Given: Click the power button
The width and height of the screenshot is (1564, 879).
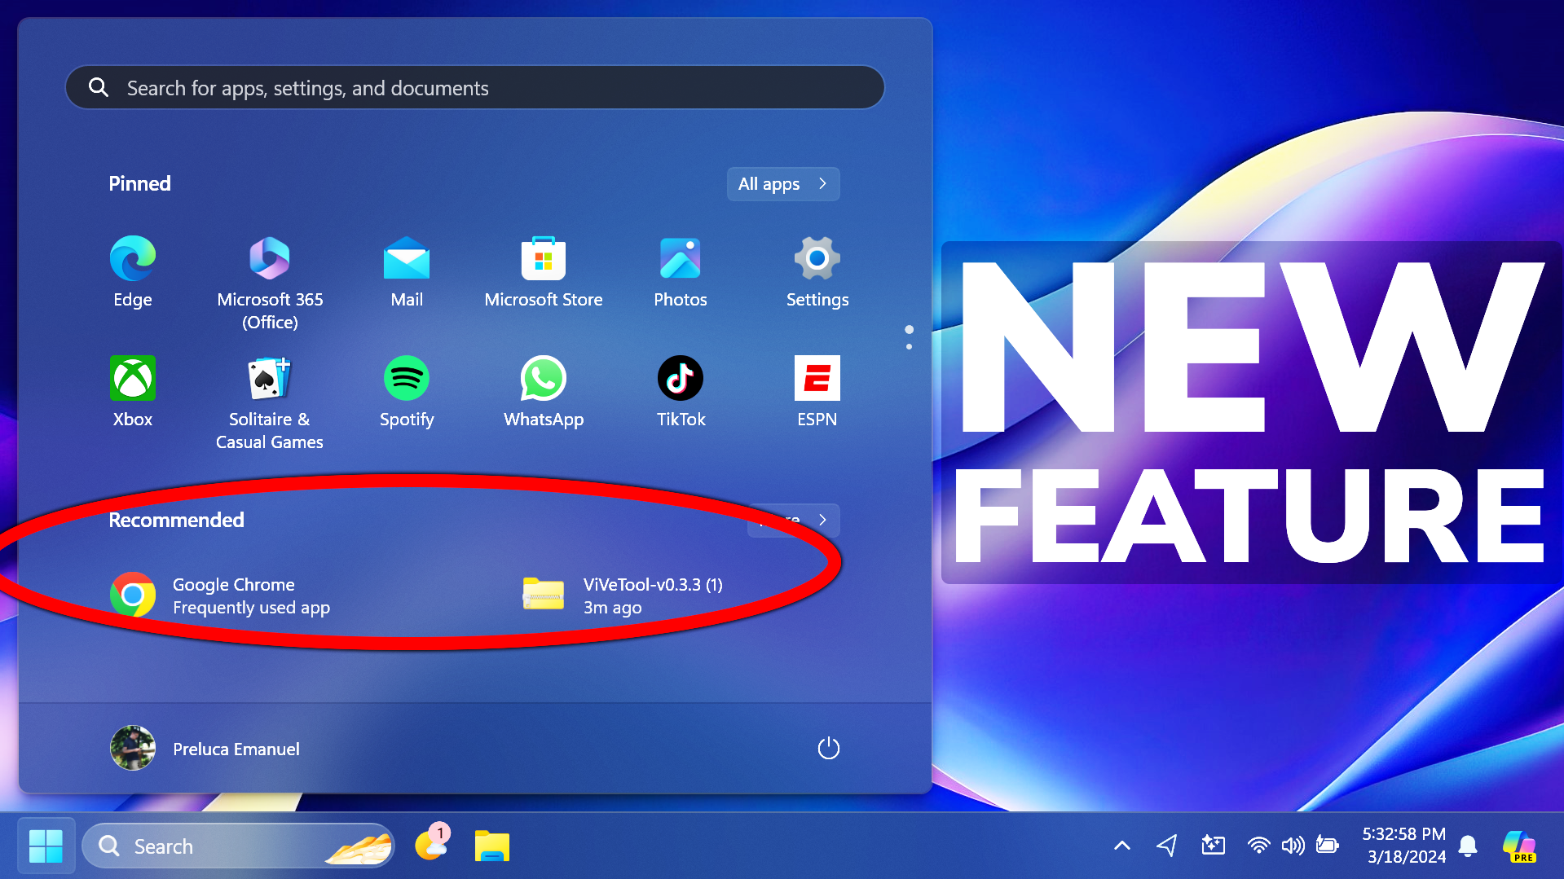Looking at the screenshot, I should [x=828, y=748].
